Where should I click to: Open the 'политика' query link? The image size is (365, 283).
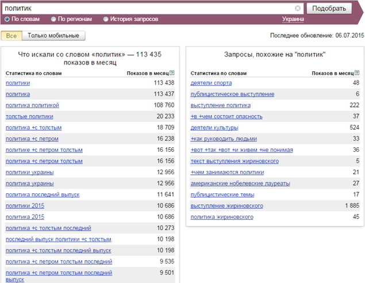point(18,94)
